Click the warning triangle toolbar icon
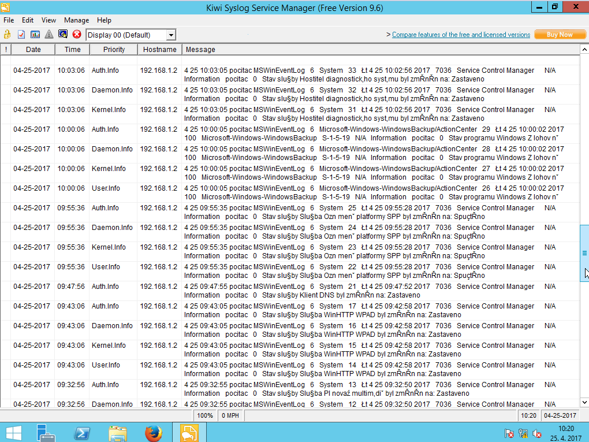 49,34
